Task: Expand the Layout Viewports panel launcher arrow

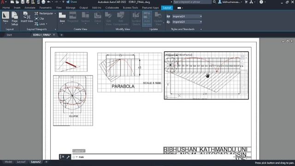Action: (55, 30)
